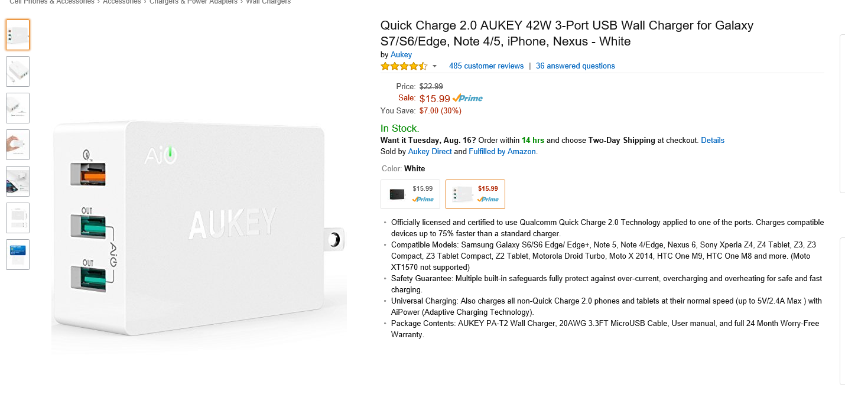Click the star rating icons
The height and width of the screenshot is (414, 845).
(x=404, y=66)
